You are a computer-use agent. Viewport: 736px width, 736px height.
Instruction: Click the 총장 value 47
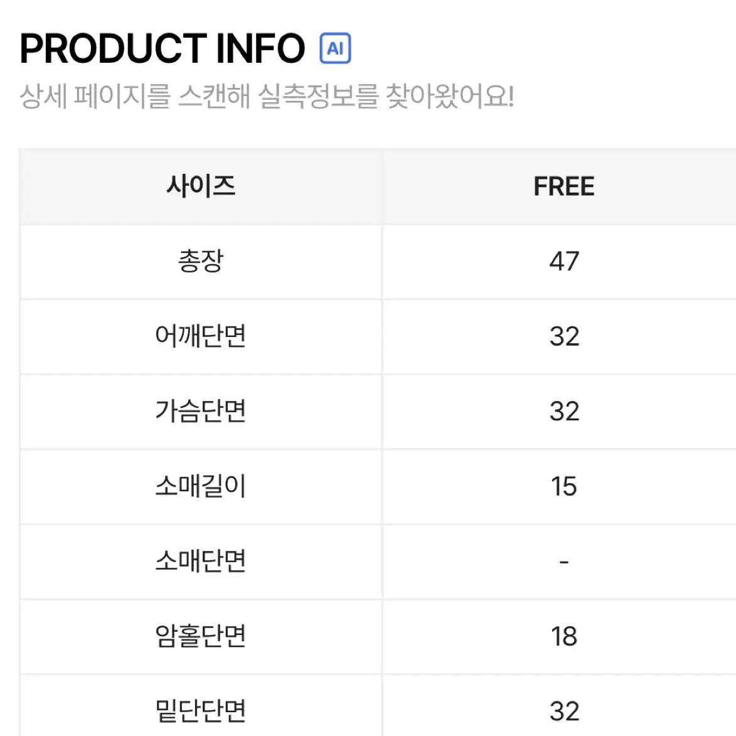click(564, 261)
